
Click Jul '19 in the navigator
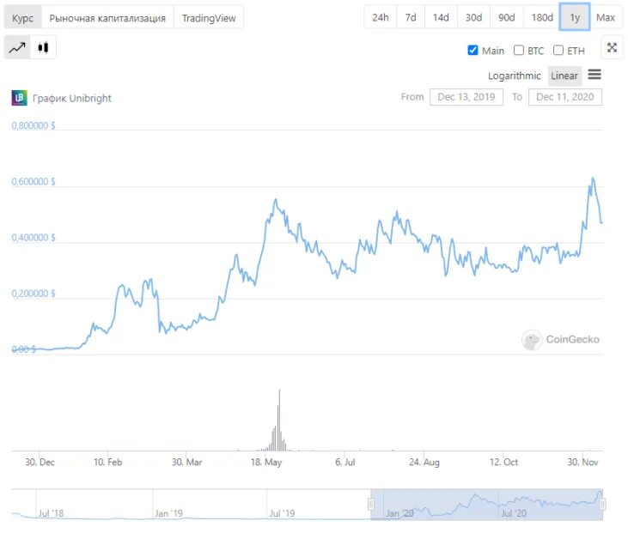point(282,513)
